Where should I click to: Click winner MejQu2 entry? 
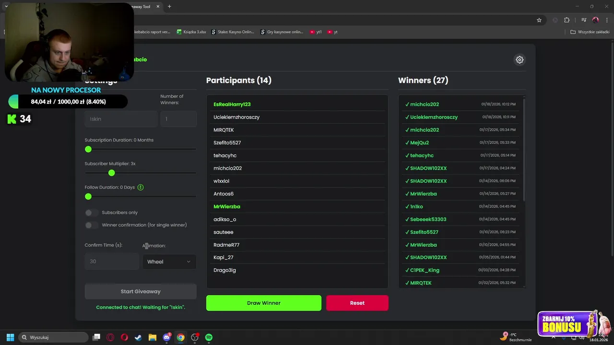point(460,143)
